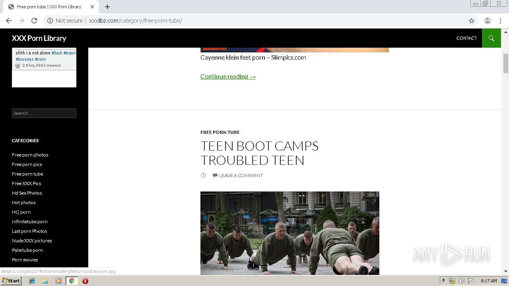Viewport: 509px width, 286px height.
Task: Click the green search magnifier icon
Action: pos(492,38)
